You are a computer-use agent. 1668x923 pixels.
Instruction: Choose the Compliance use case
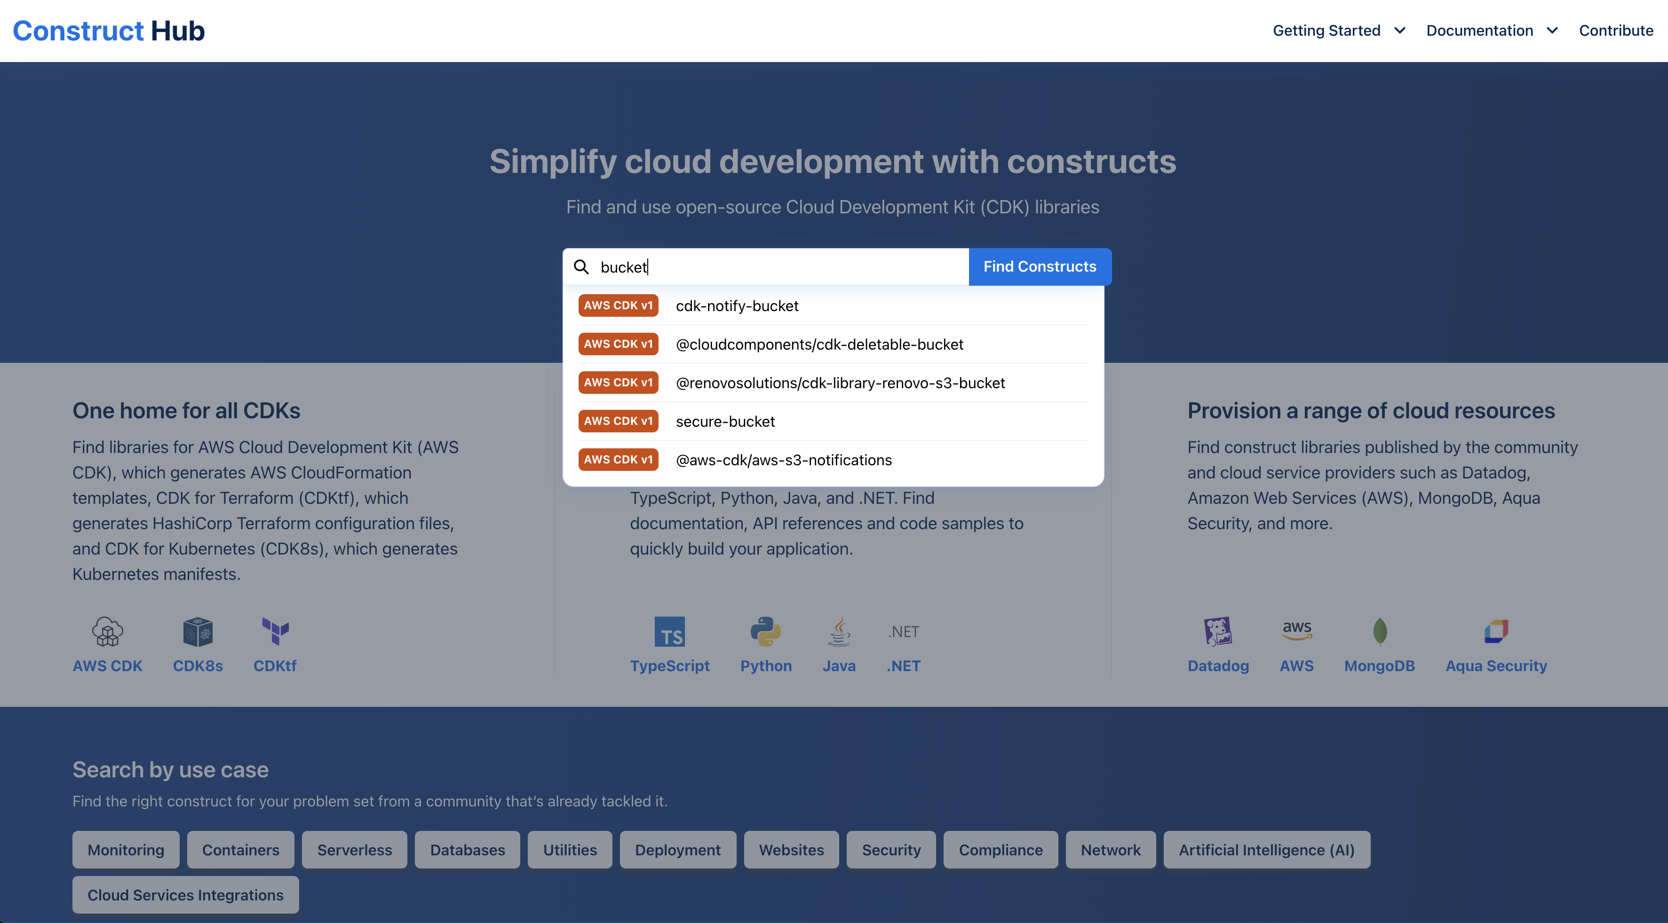[1001, 849]
